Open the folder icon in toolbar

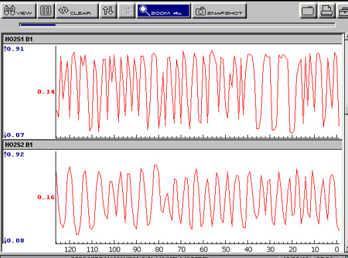[308, 11]
